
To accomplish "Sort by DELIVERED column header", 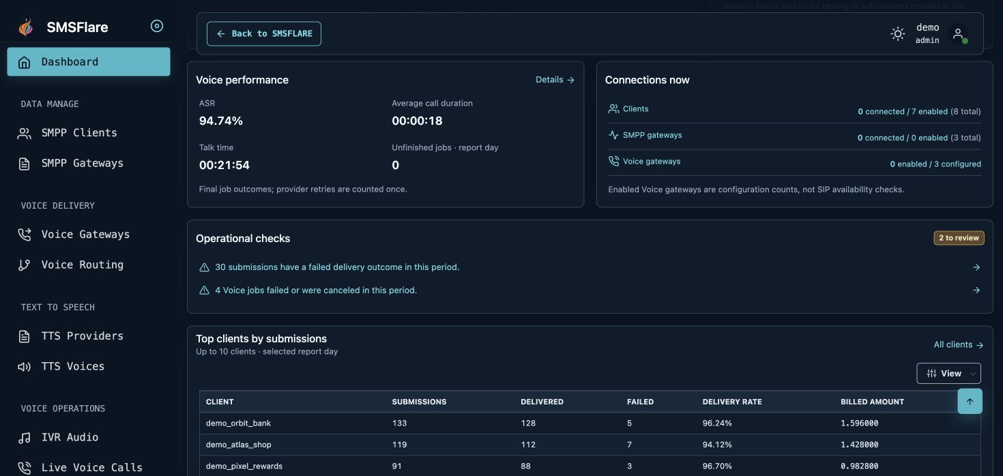I will 542,402.
